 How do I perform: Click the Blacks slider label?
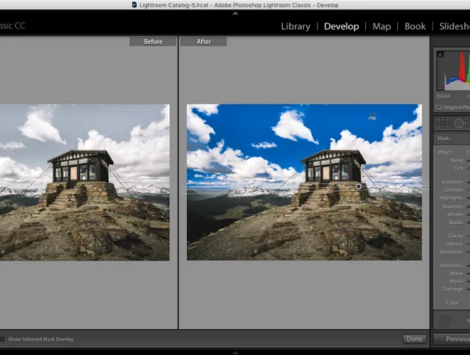tap(456, 222)
